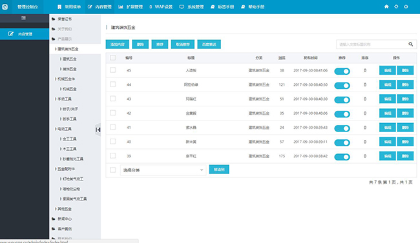Click the 删除 button in the toolbar above the table
This screenshot has height=243, width=420.
click(x=140, y=44)
